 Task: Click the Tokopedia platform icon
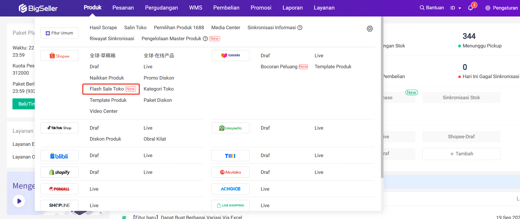230,128
